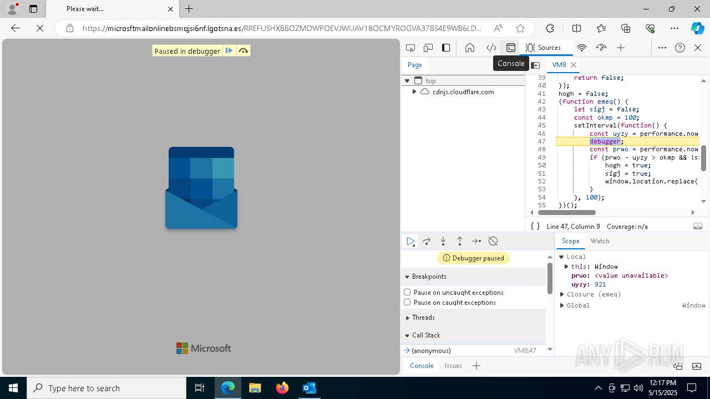Viewport: 710px width, 399px height.
Task: Open the Issues drawer tab
Action: (x=453, y=366)
